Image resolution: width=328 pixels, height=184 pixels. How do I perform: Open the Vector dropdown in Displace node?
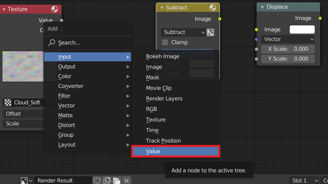288,39
